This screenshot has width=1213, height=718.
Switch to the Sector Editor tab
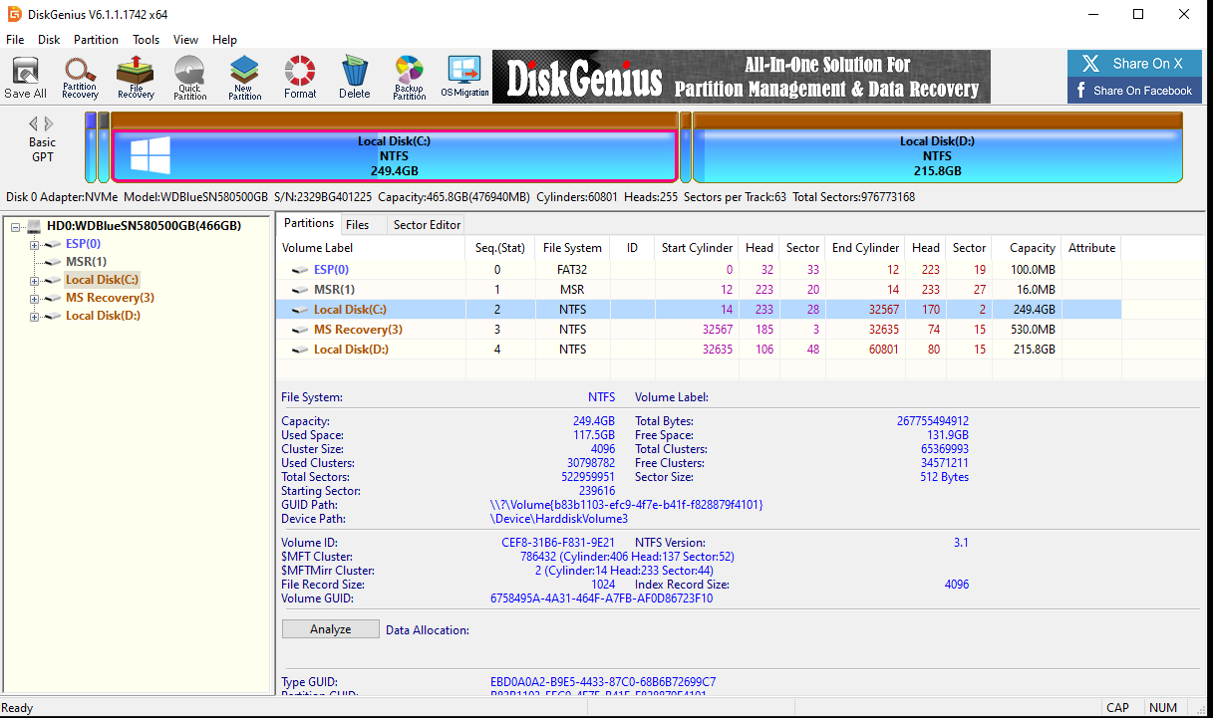click(427, 224)
